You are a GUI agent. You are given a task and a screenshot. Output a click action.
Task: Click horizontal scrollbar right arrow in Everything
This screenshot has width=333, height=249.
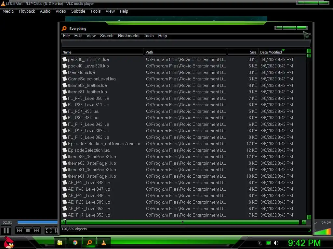304,222
